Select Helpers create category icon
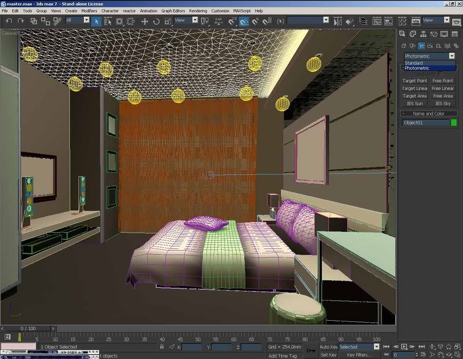463x359 pixels. (x=439, y=46)
